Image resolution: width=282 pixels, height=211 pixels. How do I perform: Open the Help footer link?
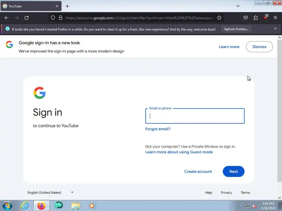coord(208,193)
